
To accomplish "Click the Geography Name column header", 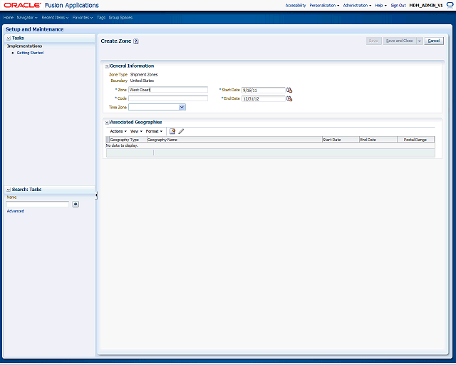I will 234,140.
